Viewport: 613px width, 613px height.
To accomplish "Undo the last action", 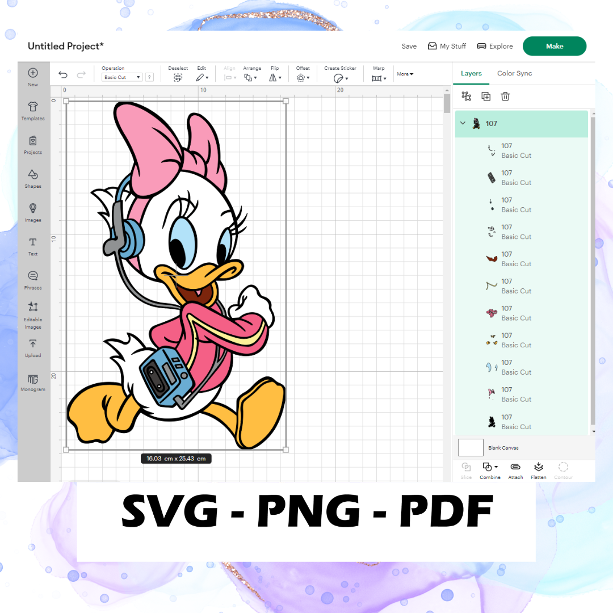I will point(63,75).
